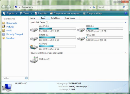This screenshot has width=130, height=94.
Task: Open the Pictures link
Action: click(10, 27)
